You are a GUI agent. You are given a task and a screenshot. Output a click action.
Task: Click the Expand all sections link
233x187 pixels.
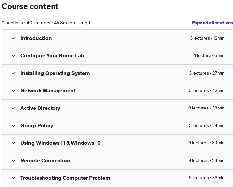[x=213, y=23]
